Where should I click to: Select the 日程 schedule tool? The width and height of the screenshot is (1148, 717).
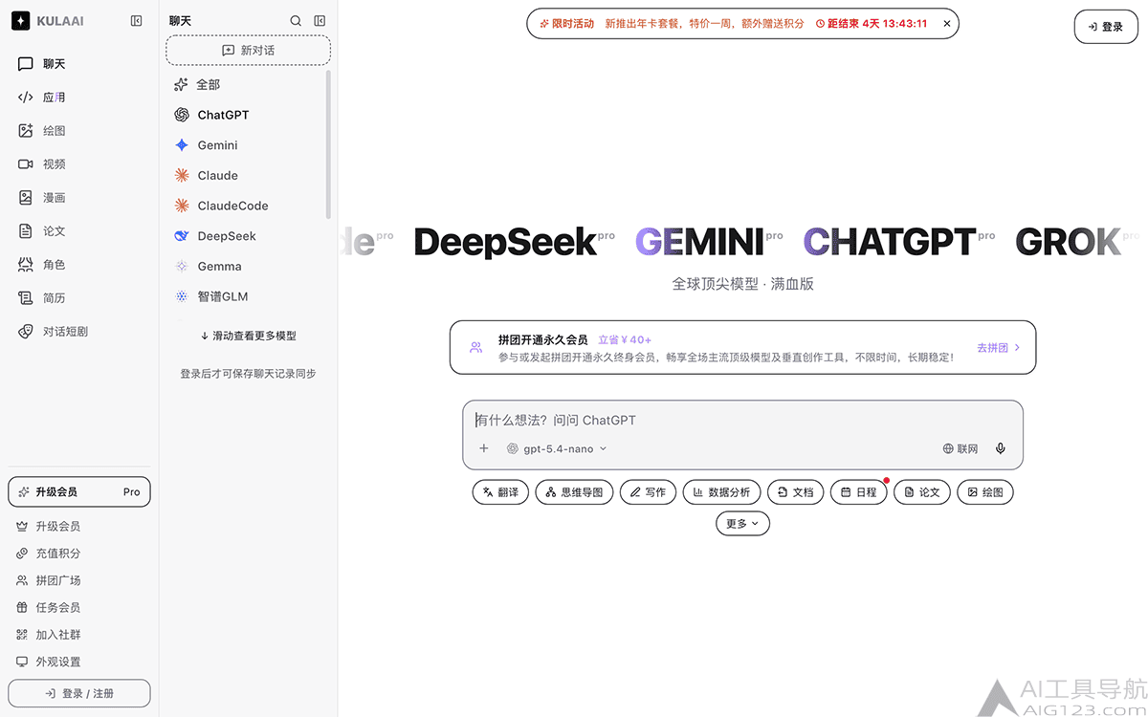click(858, 492)
